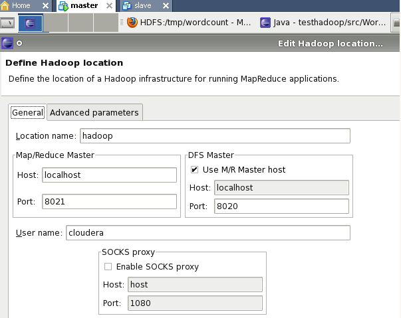Click the Eclipse workspace switcher icon

click(x=31, y=23)
